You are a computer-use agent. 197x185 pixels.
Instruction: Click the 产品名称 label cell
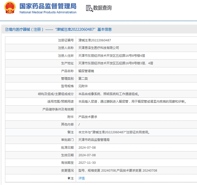[41, 71]
